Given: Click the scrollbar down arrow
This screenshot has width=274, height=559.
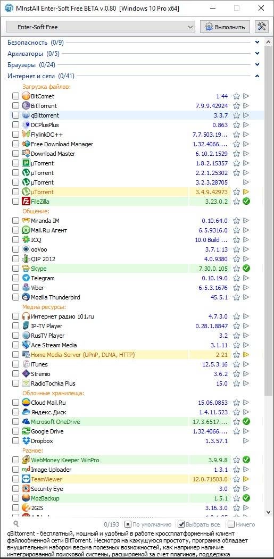Looking at the screenshot, I should tap(269, 512).
